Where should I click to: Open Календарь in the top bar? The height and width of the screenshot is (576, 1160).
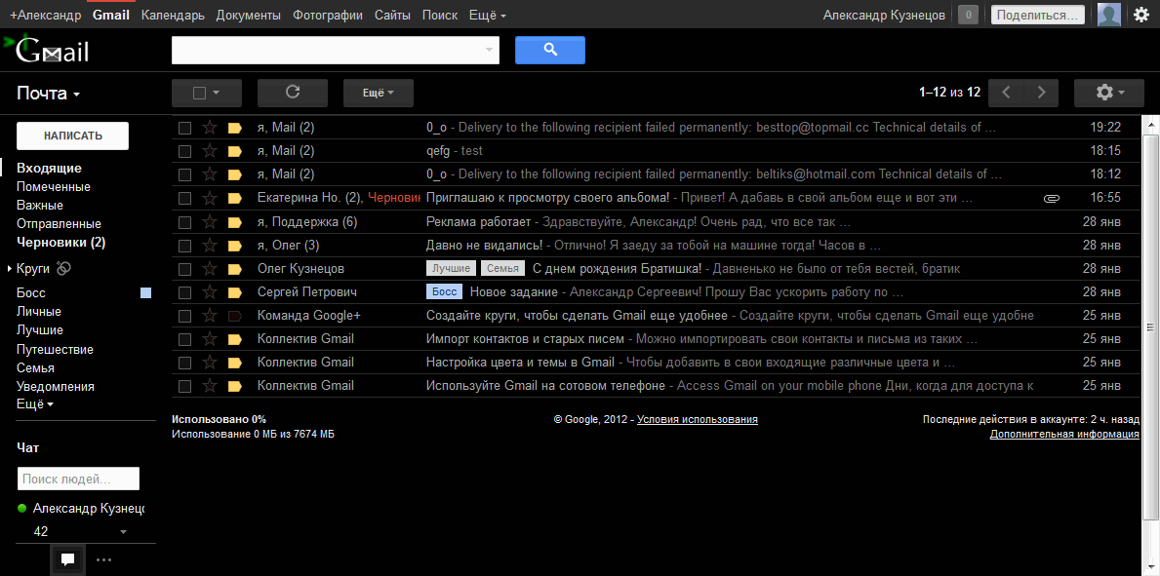173,15
